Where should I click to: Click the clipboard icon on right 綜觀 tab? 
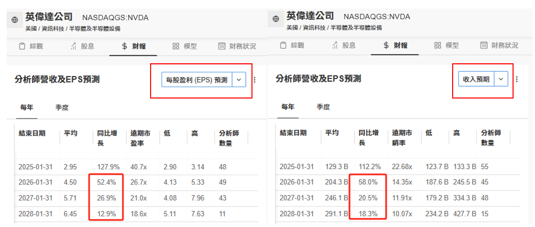(x=283, y=45)
